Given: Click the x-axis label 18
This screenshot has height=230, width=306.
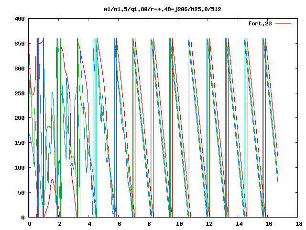Looking at the screenshot, I should point(299,224).
